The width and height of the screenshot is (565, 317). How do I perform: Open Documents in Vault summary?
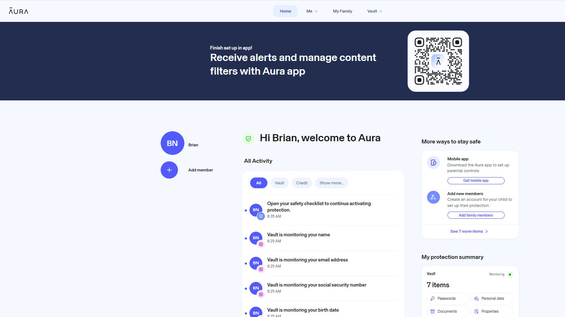click(x=448, y=311)
